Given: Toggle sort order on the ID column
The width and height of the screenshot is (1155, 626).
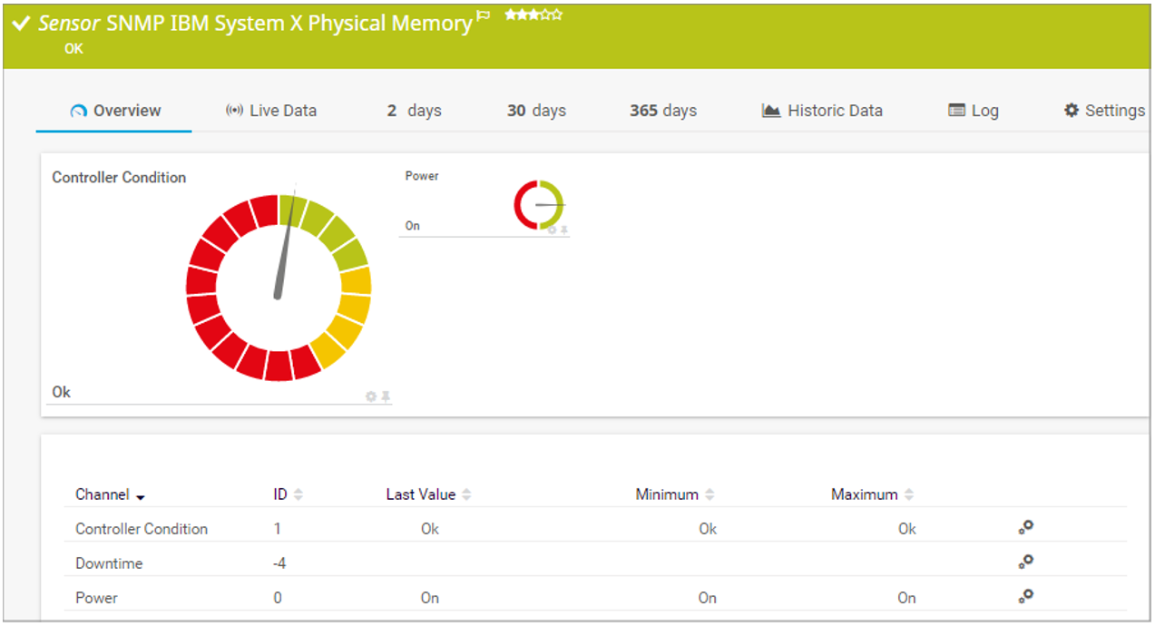Looking at the screenshot, I should tap(299, 494).
